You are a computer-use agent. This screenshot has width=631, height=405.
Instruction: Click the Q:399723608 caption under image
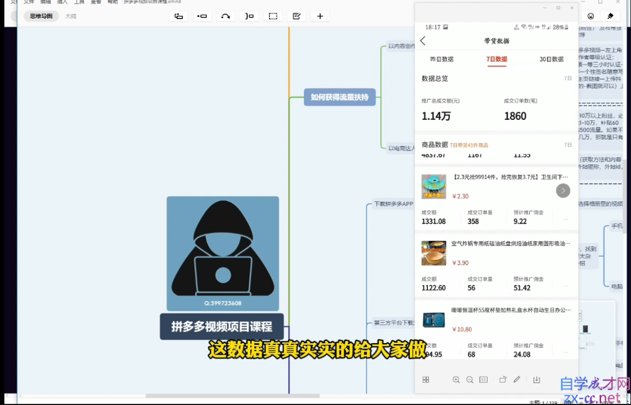pos(223,303)
